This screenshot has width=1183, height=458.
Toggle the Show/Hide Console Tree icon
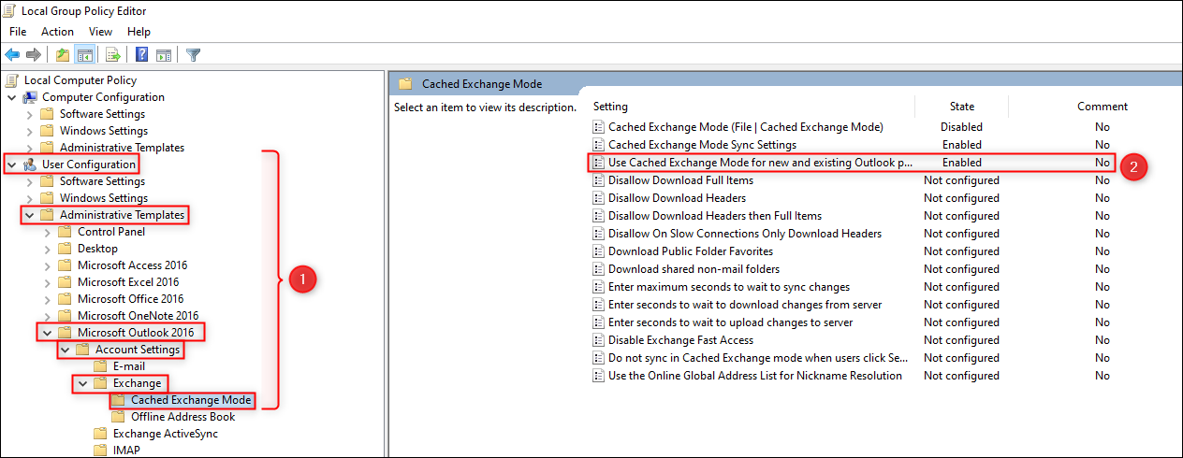point(84,55)
